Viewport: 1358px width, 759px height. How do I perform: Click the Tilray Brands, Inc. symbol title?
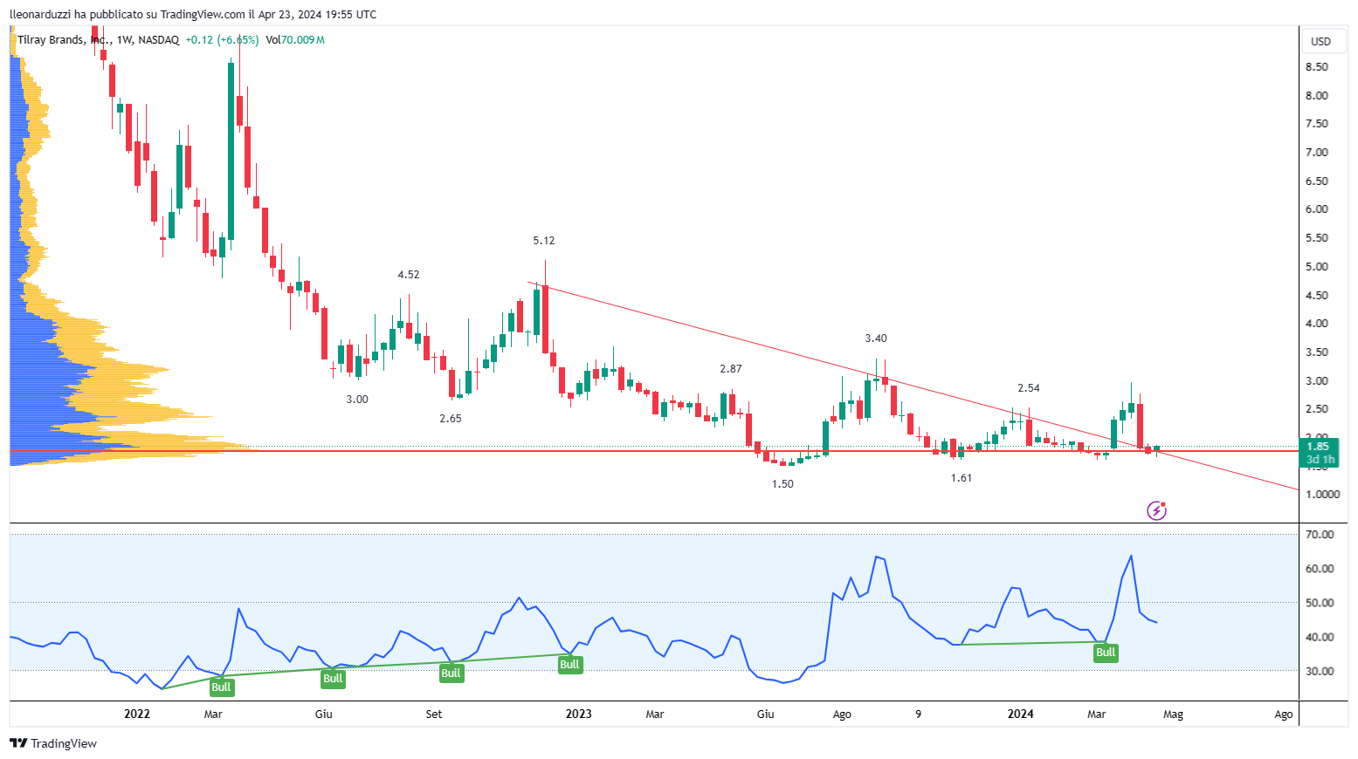[64, 40]
